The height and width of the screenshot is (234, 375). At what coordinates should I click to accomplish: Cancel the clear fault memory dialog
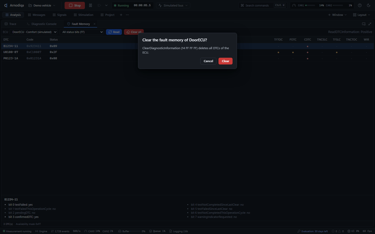[208, 61]
